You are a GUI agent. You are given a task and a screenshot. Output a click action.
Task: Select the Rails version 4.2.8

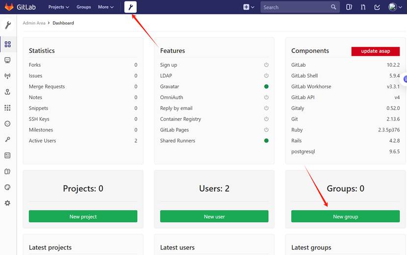pyautogui.click(x=394, y=140)
